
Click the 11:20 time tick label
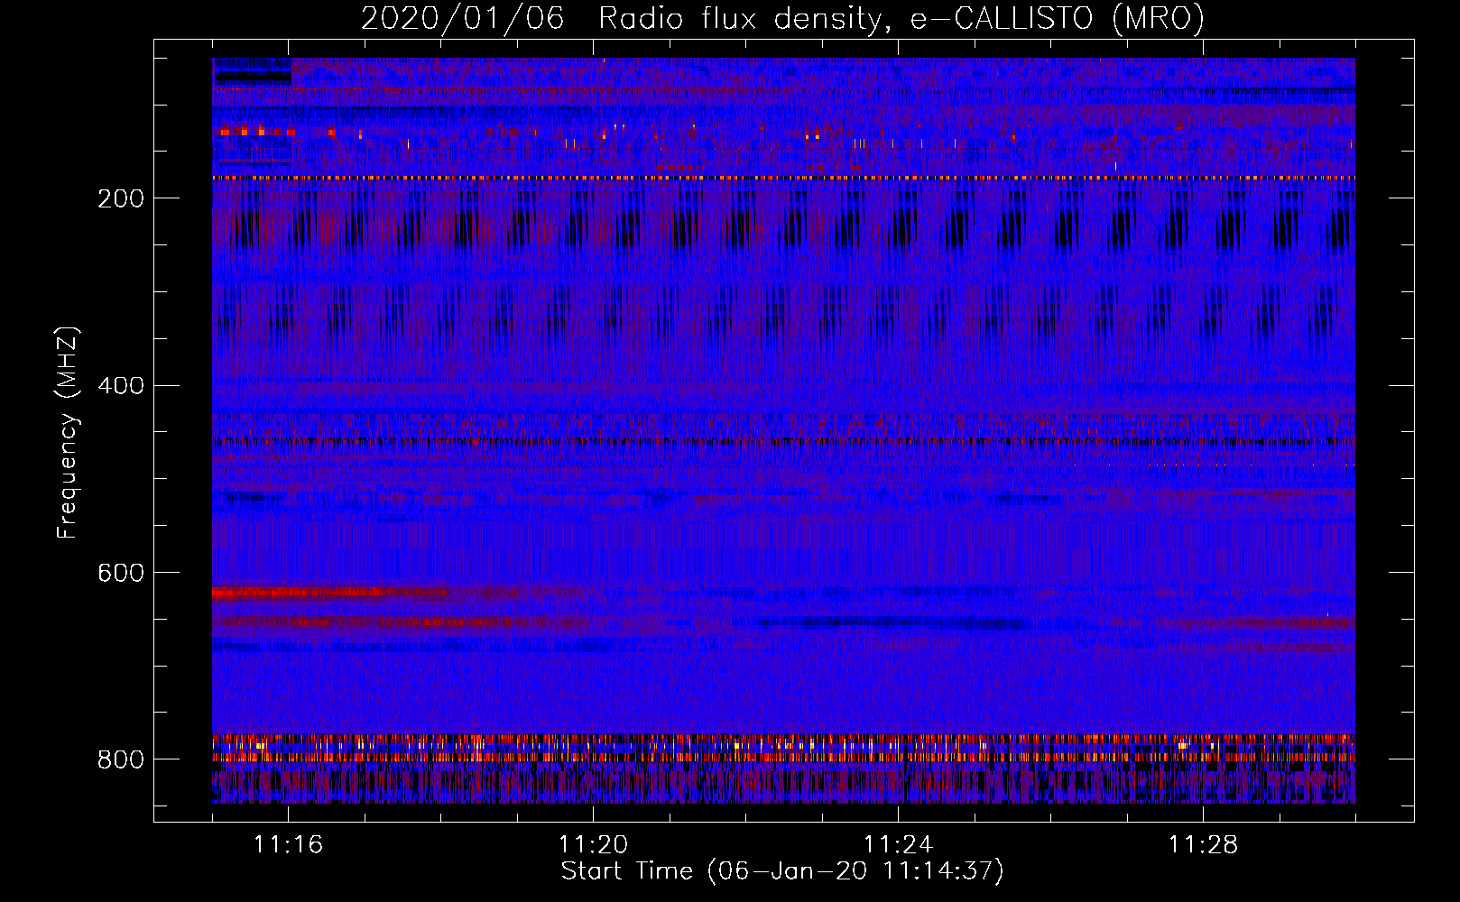pyautogui.click(x=594, y=845)
